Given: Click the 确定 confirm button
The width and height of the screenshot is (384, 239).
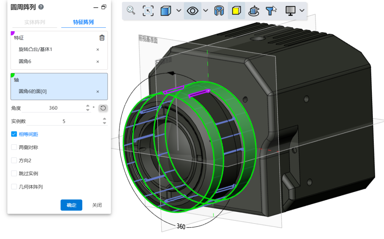Looking at the screenshot, I should [71, 205].
